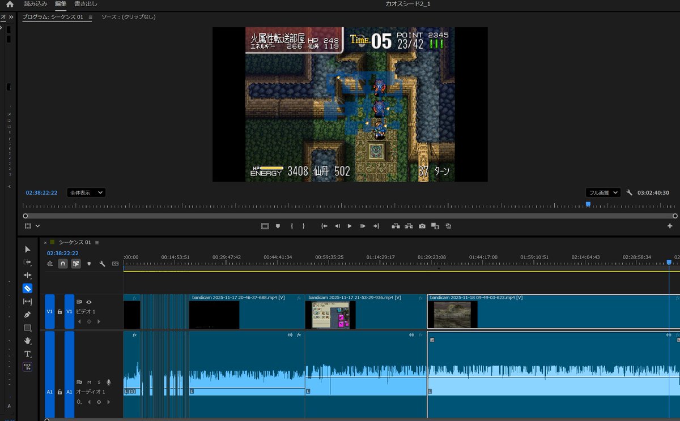Open the dropdown beside the monitor output selector
The image size is (680, 421).
37,226
